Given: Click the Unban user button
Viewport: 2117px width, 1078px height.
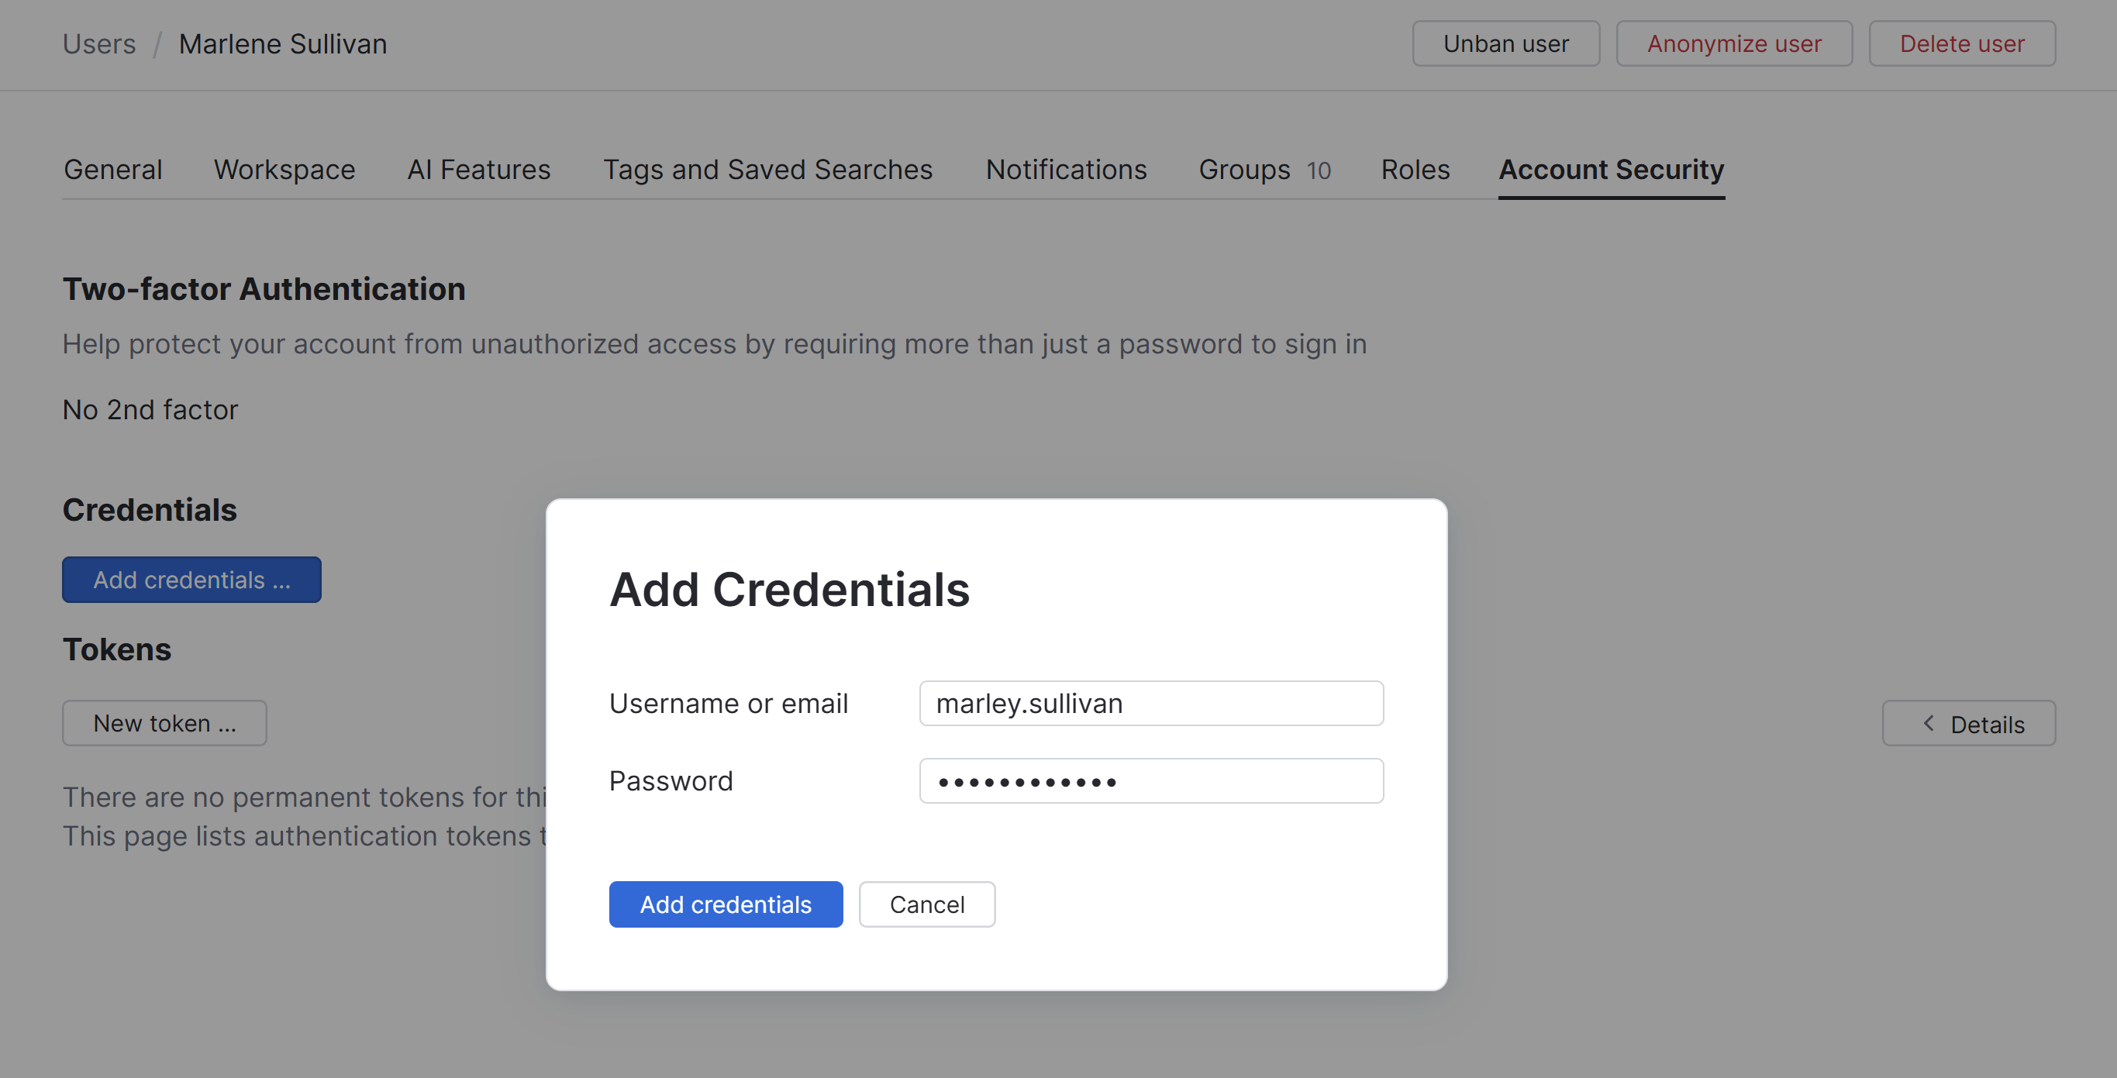Looking at the screenshot, I should [1505, 43].
